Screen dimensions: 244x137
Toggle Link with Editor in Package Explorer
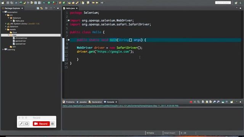click(42, 8)
